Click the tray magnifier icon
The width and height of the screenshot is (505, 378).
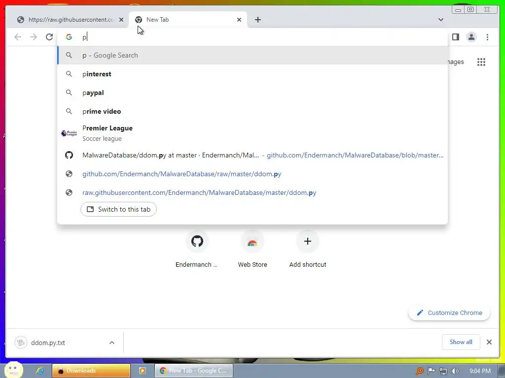click(419, 371)
